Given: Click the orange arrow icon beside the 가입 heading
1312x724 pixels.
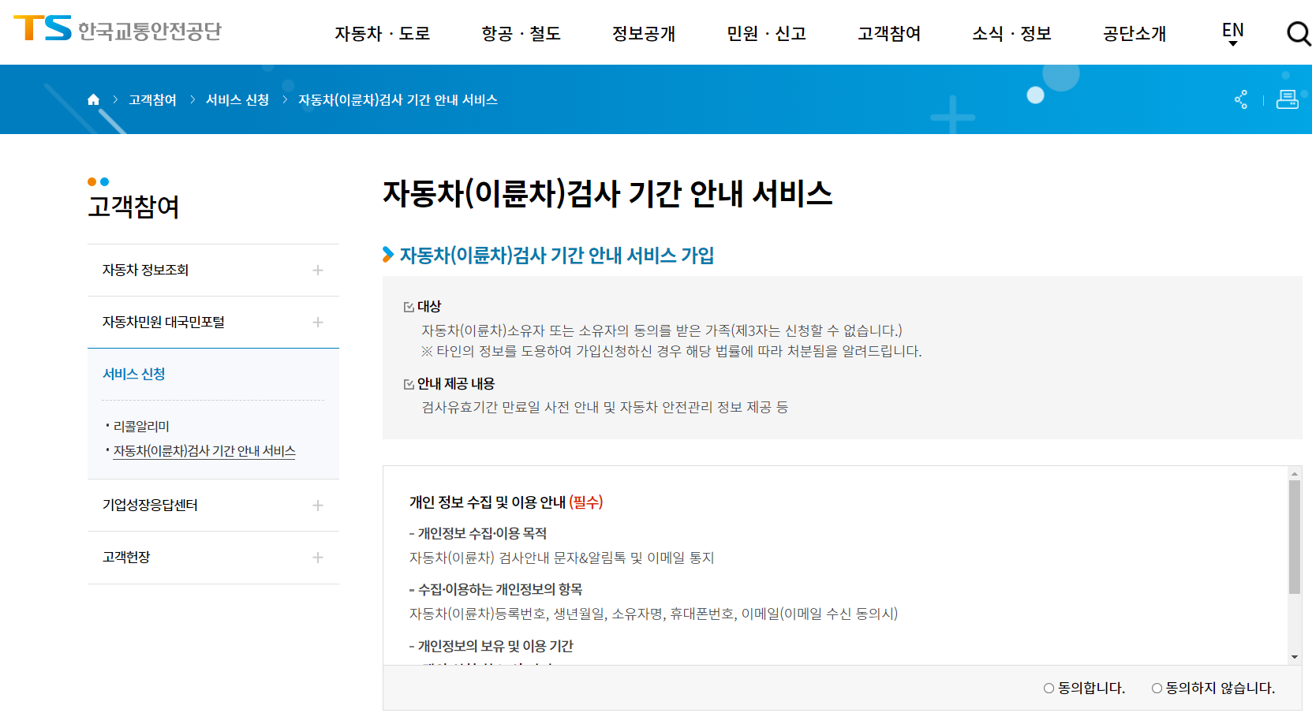Looking at the screenshot, I should [x=387, y=256].
